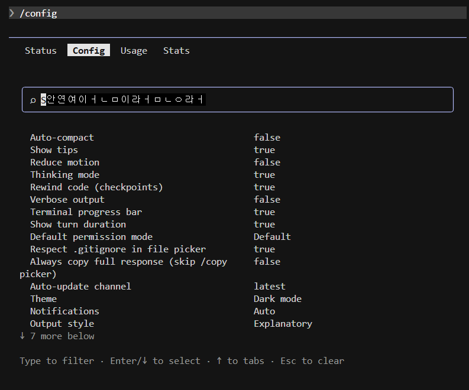Click the /config command line
Image resolution: width=469 pixels, height=390 pixels.
coord(38,13)
